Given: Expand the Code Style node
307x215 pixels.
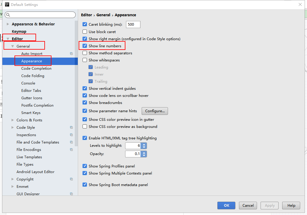Looking at the screenshot, I should pyautogui.click(x=12, y=128).
